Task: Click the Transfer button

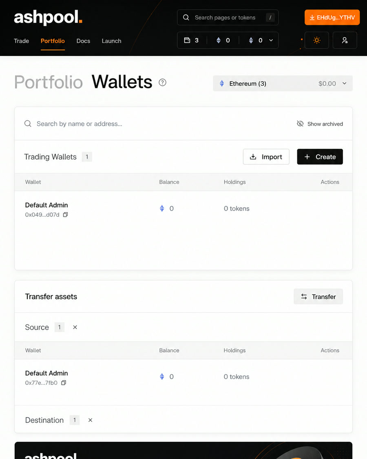Action: point(318,297)
